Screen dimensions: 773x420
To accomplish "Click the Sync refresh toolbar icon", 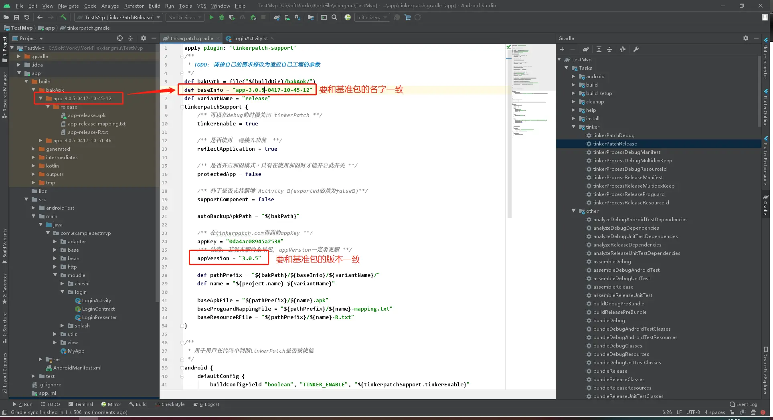I will tap(27, 17).
